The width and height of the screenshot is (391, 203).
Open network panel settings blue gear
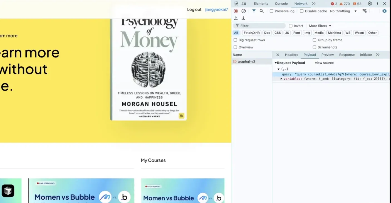pyautogui.click(x=384, y=11)
